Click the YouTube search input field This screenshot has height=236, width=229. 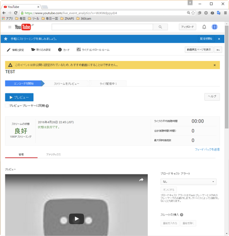pos(102,27)
